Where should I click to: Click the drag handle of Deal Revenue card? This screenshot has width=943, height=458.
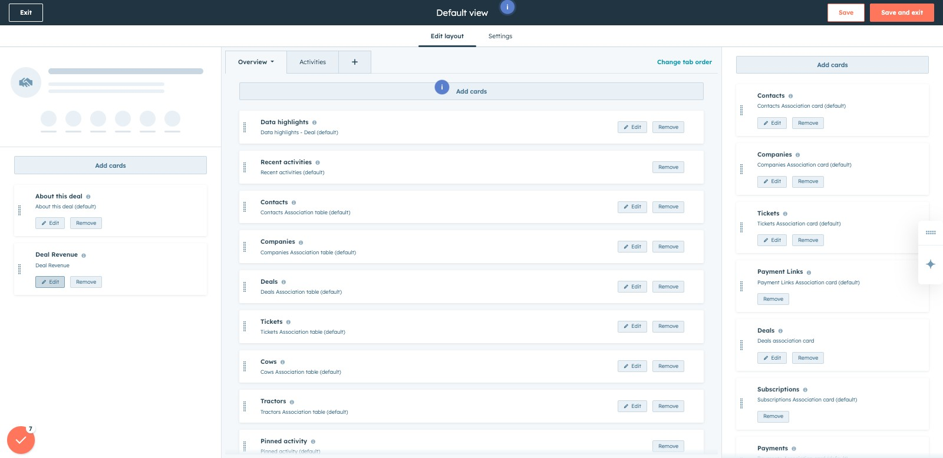19,269
